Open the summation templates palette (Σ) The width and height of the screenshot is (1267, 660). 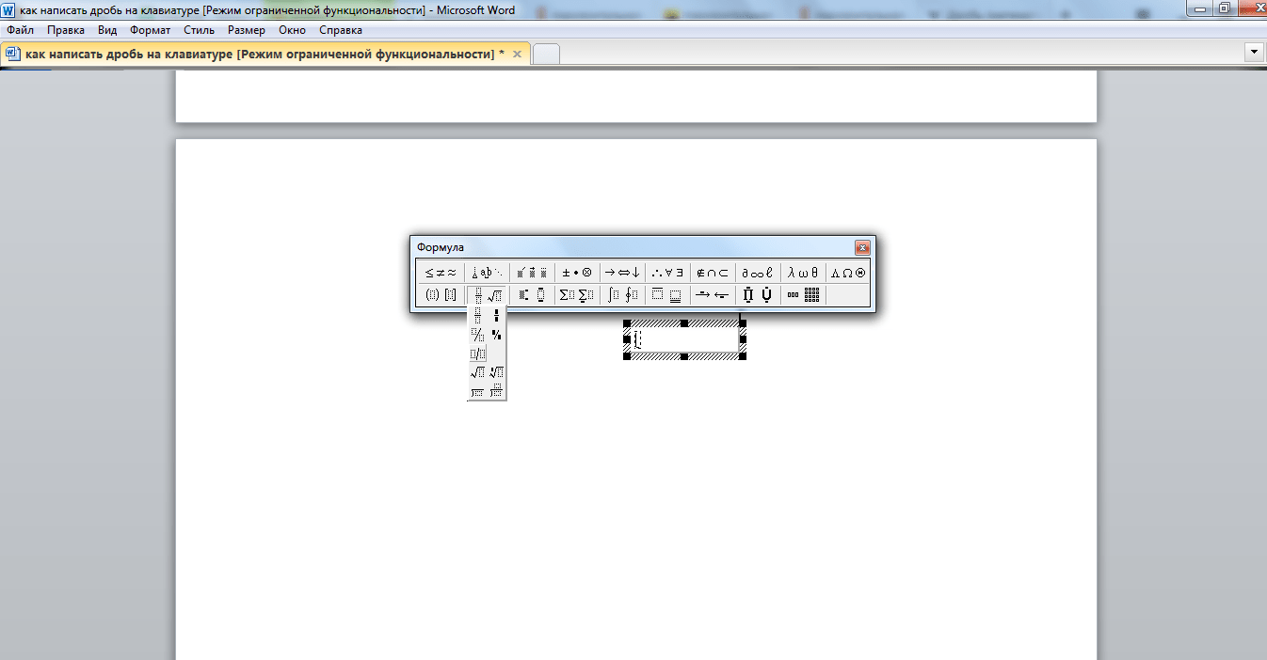(577, 295)
